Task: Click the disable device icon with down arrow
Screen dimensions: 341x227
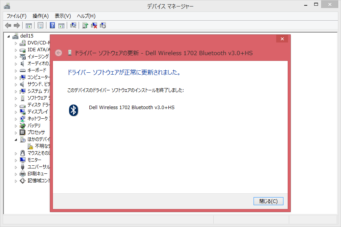Action: click(x=103, y=26)
